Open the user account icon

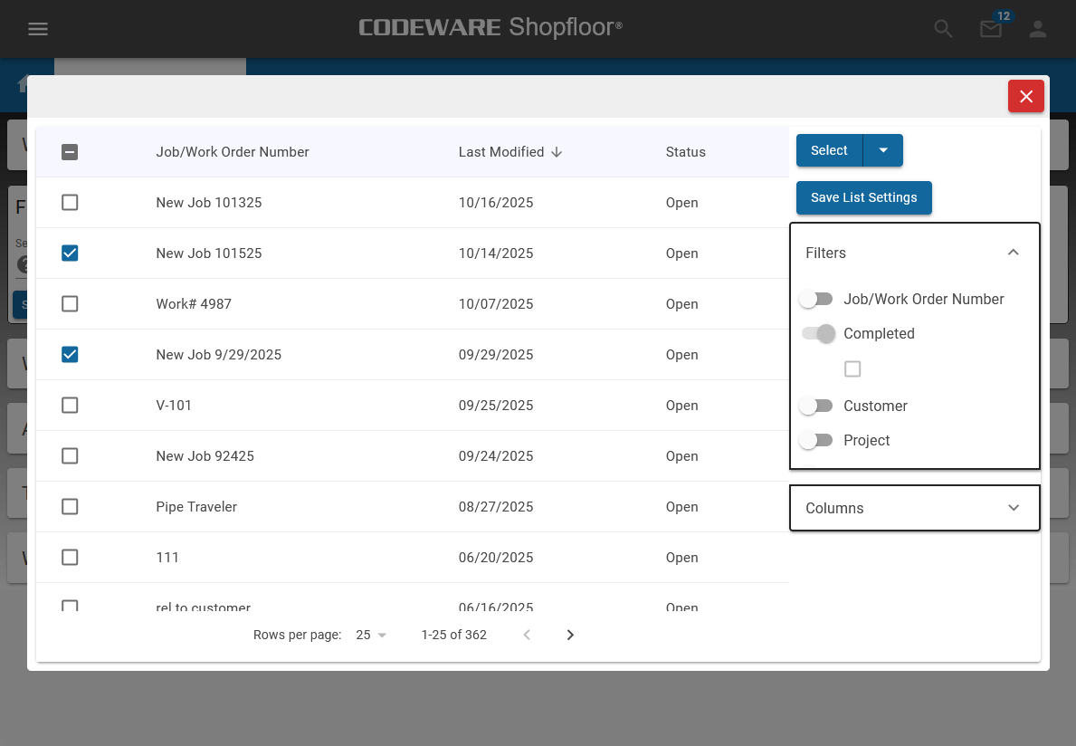pyautogui.click(x=1038, y=29)
